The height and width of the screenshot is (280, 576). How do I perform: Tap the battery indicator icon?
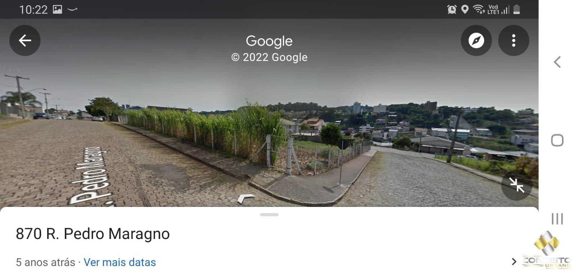517,9
